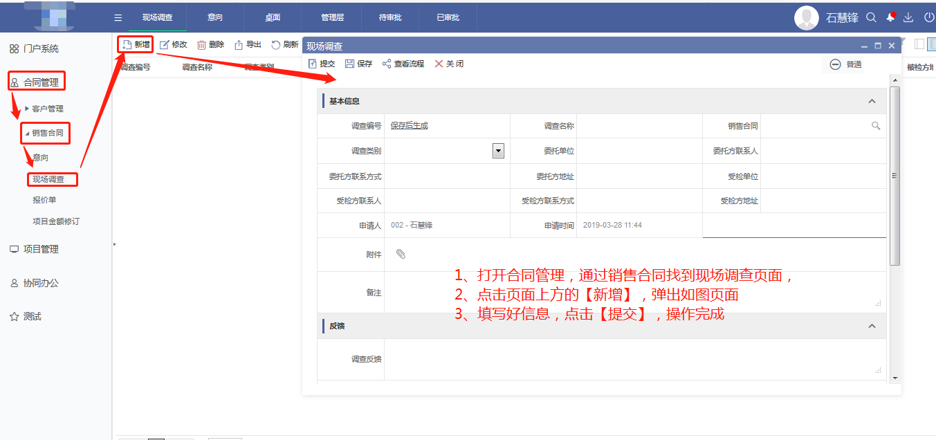This screenshot has width=936, height=440.
Task: Collapse the 反馈 section
Action: tap(872, 326)
